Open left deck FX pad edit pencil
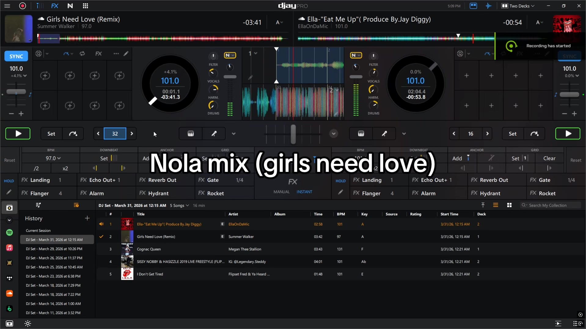This screenshot has width=586, height=329. coord(9,192)
